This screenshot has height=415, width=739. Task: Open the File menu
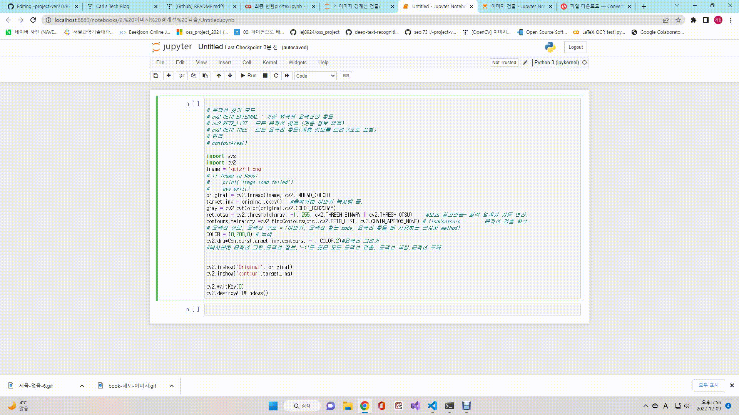pyautogui.click(x=160, y=62)
